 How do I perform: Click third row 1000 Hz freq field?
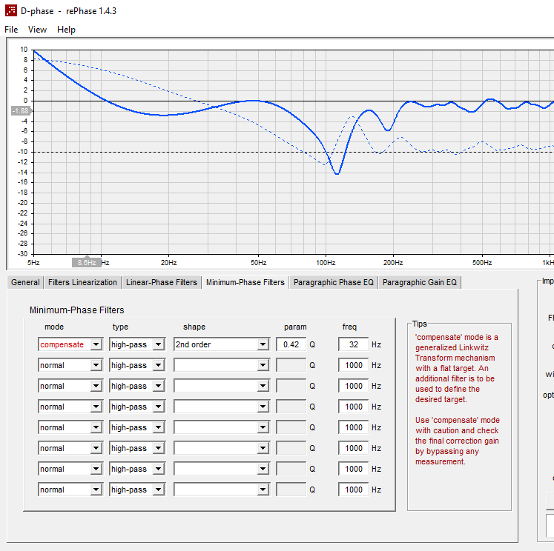click(x=353, y=386)
